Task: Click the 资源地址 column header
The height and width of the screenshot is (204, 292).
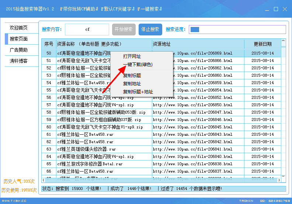Action: pos(198,44)
